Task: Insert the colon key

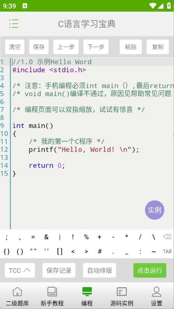Action: [140, 252]
